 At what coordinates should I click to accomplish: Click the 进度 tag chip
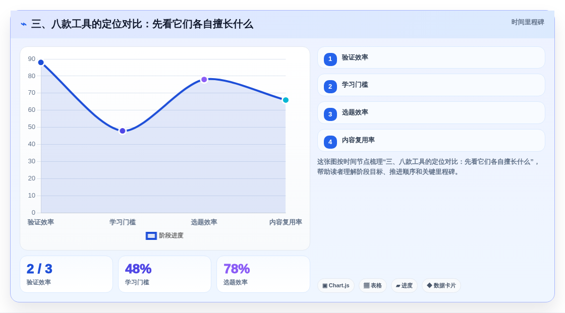pyautogui.click(x=404, y=286)
